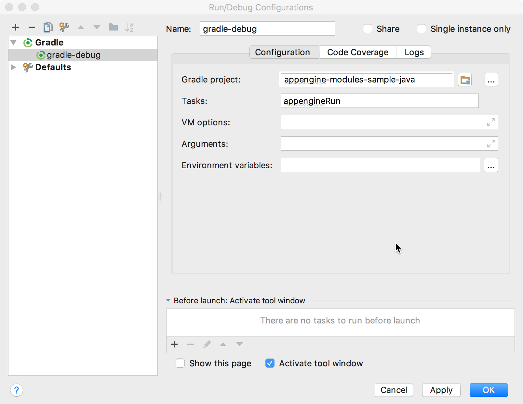Open the edit templates wrench icon
523x404 pixels.
(x=64, y=27)
